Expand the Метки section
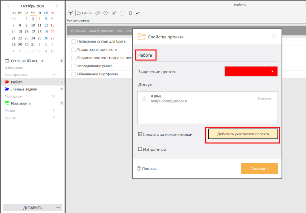This screenshot has width=306, height=213. (54, 111)
